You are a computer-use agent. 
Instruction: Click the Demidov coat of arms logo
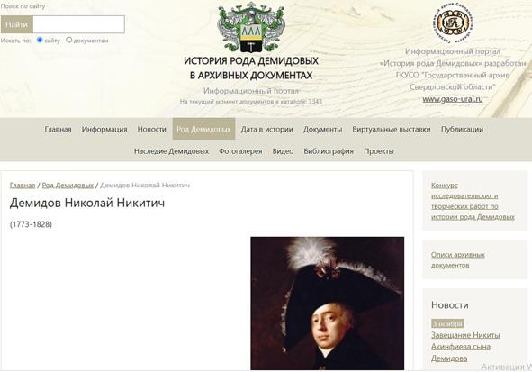pos(251,27)
